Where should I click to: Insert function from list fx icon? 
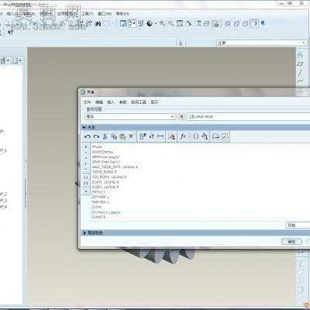tap(183, 136)
